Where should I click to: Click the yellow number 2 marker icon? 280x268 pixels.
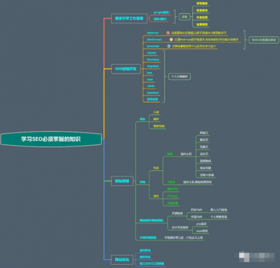171,40
